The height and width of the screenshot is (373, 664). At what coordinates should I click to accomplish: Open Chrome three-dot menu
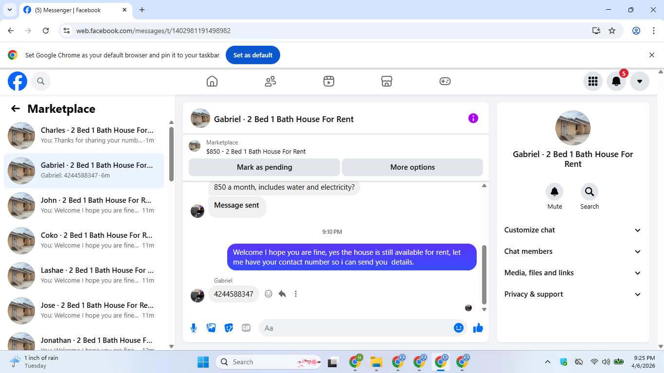pos(654,31)
